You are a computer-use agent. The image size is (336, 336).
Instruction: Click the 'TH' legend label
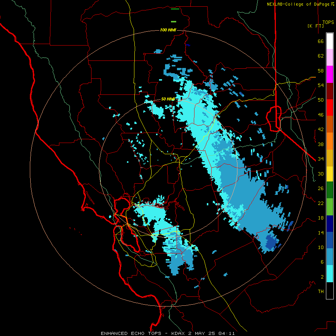click(x=321, y=292)
